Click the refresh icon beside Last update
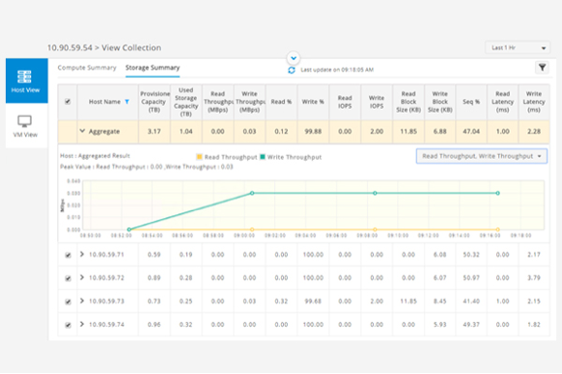562x374 pixels. [x=292, y=70]
